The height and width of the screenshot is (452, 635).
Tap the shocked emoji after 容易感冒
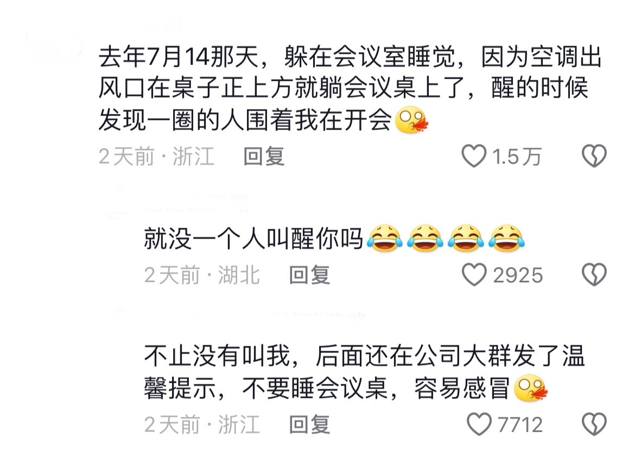(530, 389)
